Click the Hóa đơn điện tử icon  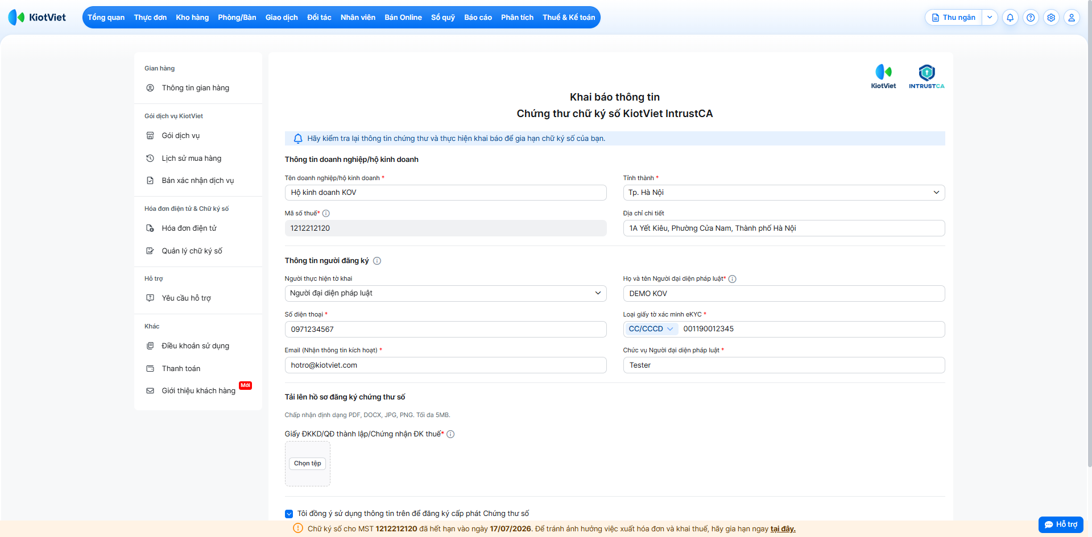pos(150,228)
